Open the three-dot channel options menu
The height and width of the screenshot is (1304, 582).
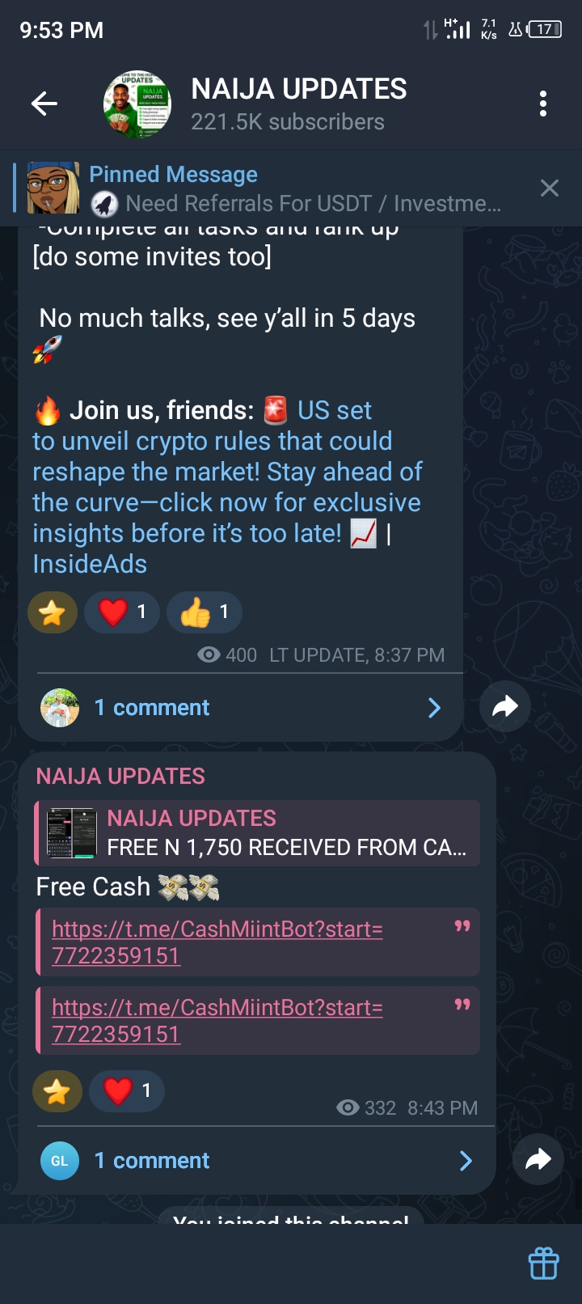point(543,104)
